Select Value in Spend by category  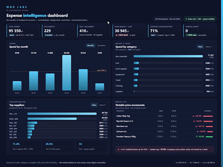pos(200,47)
